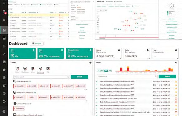
Task: Open the hamburger menu in the sidebar
Action: pyautogui.click(x=4, y=3)
